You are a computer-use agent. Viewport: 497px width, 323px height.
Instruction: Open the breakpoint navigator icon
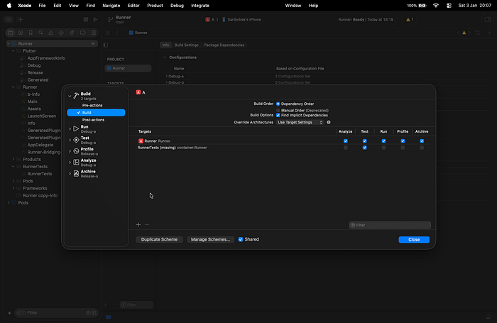pos(83,33)
